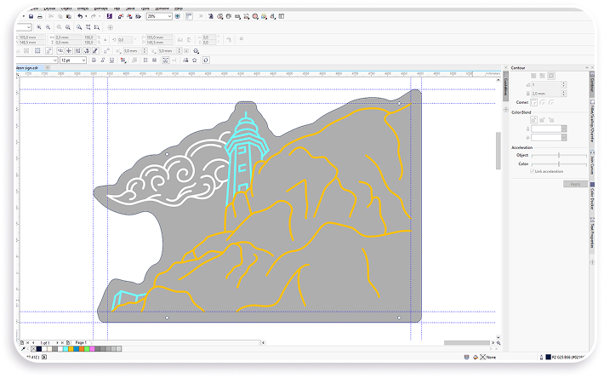Screen dimensions: 604x378
Task: Click the purple Search content icon
Action: [x=110, y=16]
